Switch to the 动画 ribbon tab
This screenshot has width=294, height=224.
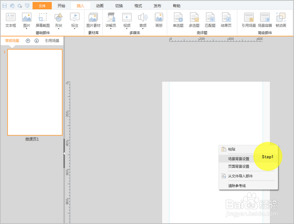(x=100, y=6)
